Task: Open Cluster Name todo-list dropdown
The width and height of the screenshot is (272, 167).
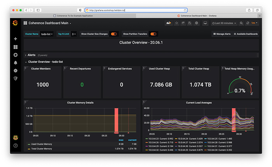Action: coord(47,34)
